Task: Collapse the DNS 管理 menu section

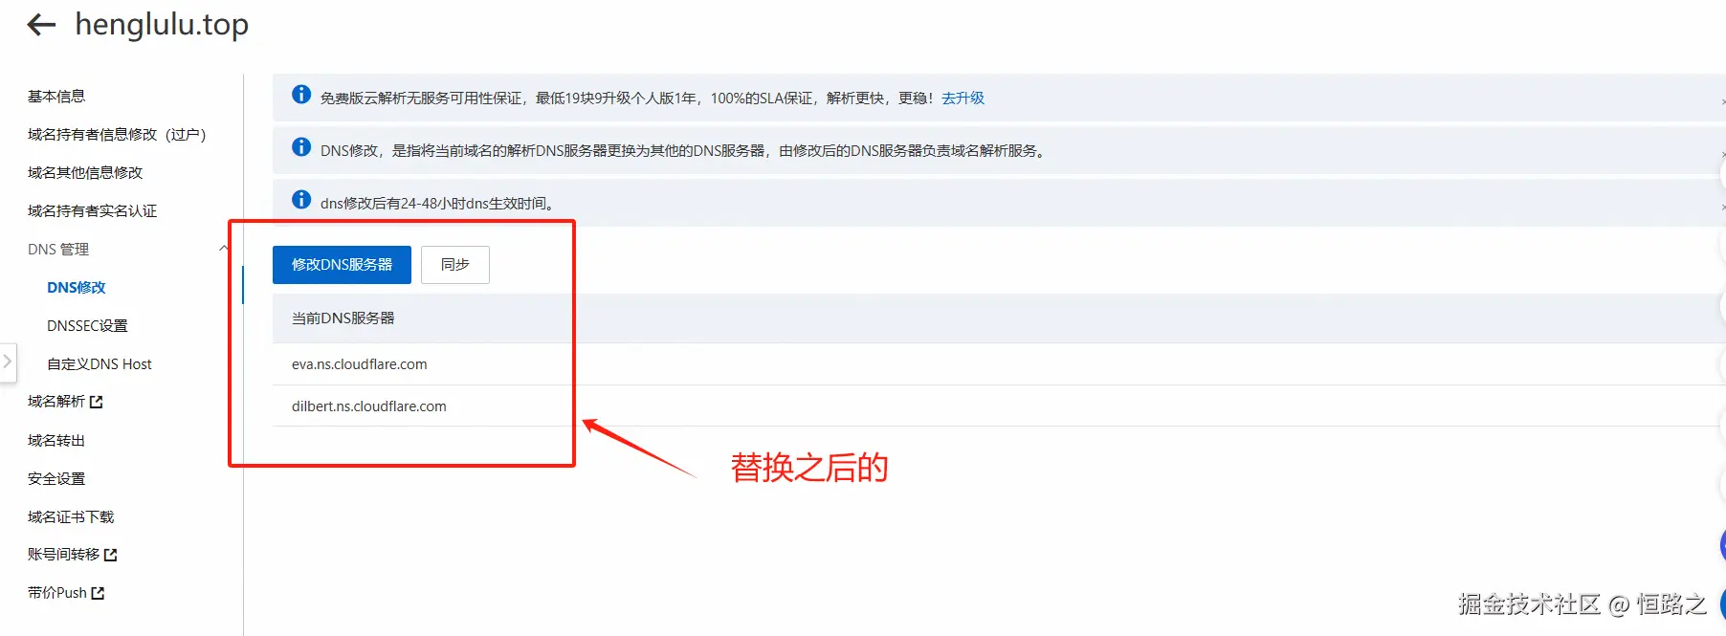Action: [x=224, y=249]
